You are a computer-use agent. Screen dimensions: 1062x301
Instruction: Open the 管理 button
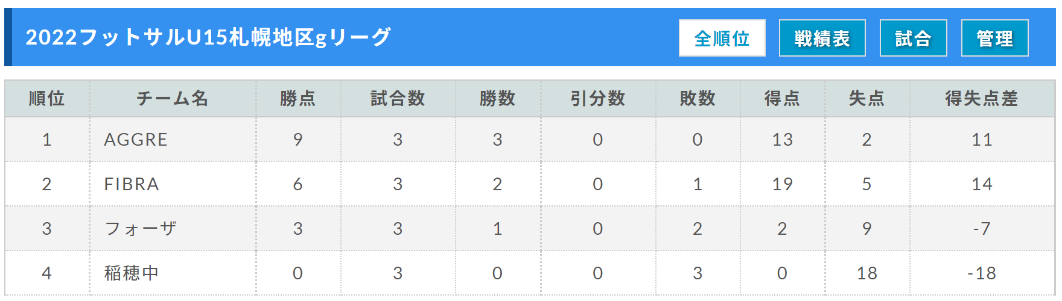(x=994, y=38)
